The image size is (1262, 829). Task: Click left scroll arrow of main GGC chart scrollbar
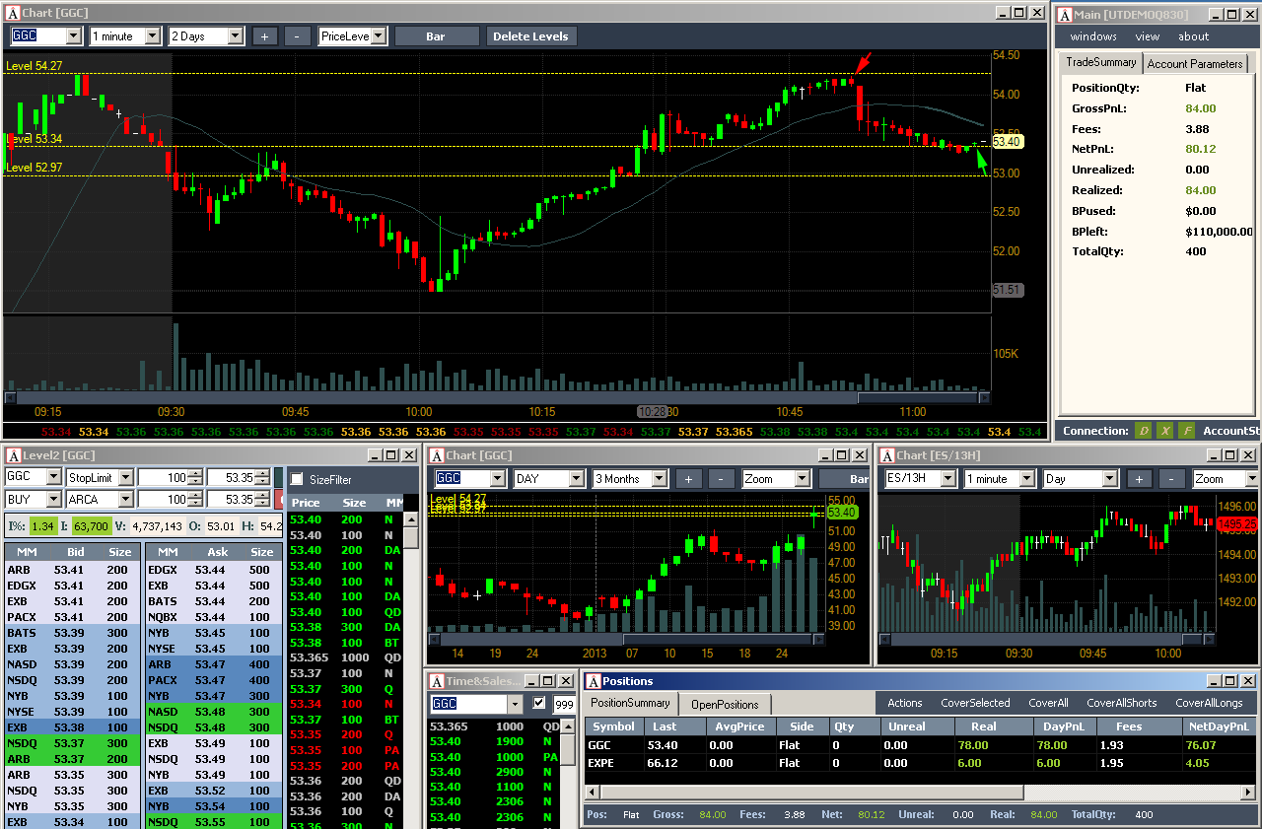11,398
